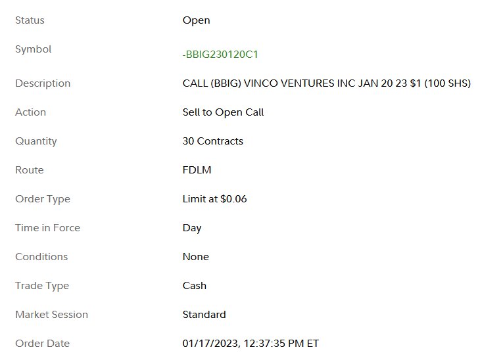
Task: Select the 01/17/2023 order date value
Action: [x=251, y=344]
